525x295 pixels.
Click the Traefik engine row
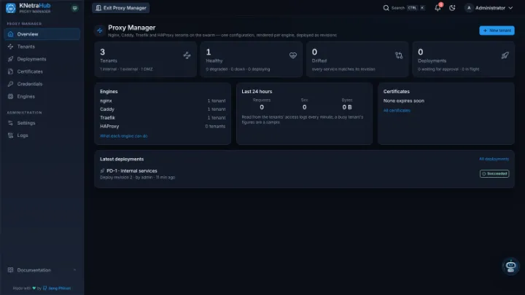click(163, 118)
